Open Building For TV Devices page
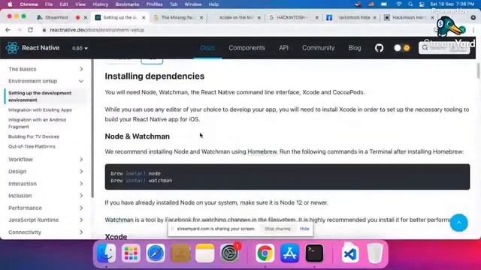Viewport: 481px width, 270px height. 34,136
